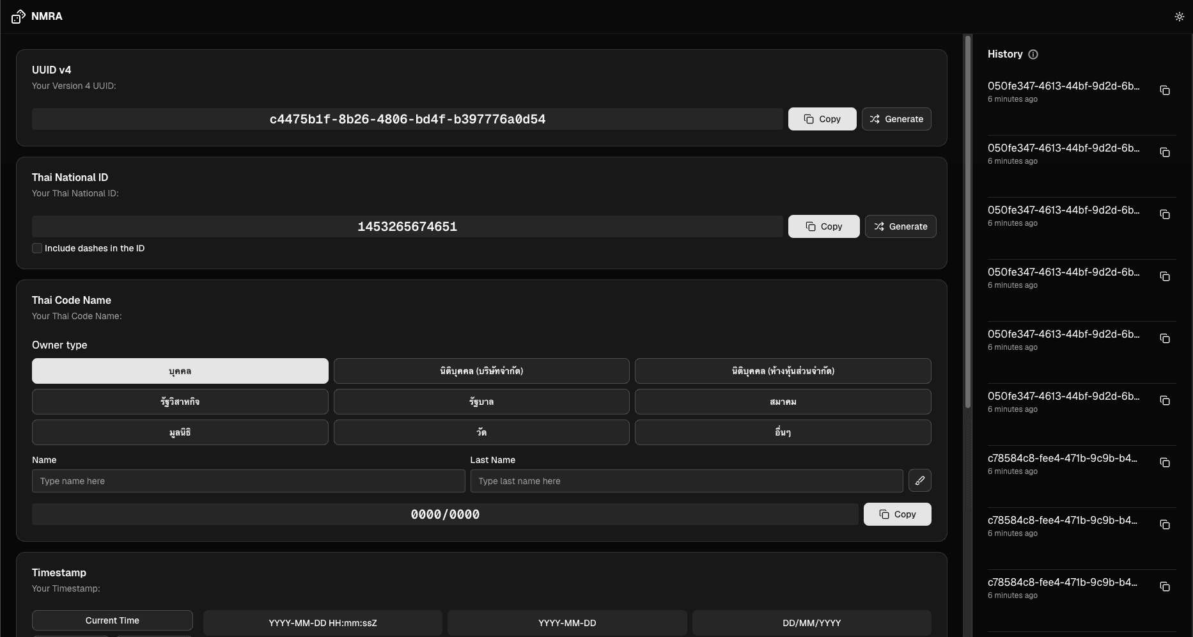This screenshot has width=1193, height=637.
Task: Copy the Thai National ID
Action: (x=823, y=226)
